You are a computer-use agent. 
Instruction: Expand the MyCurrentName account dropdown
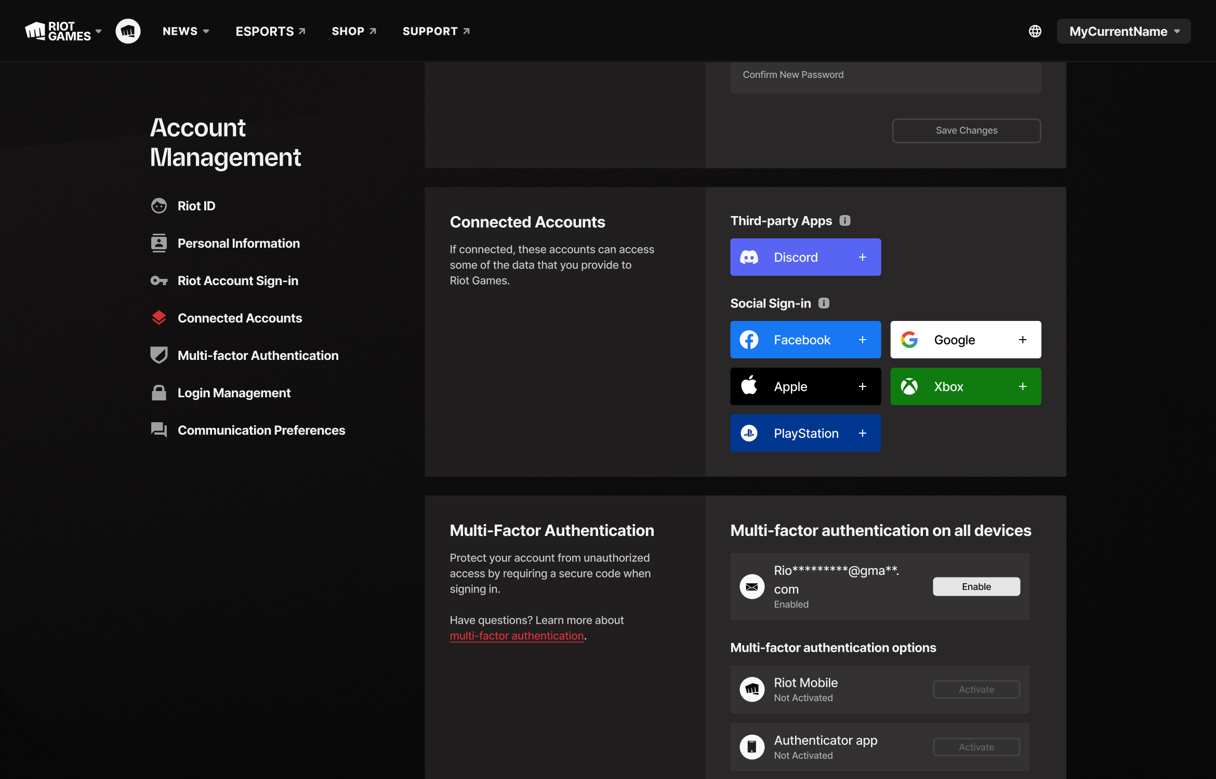1124,31
